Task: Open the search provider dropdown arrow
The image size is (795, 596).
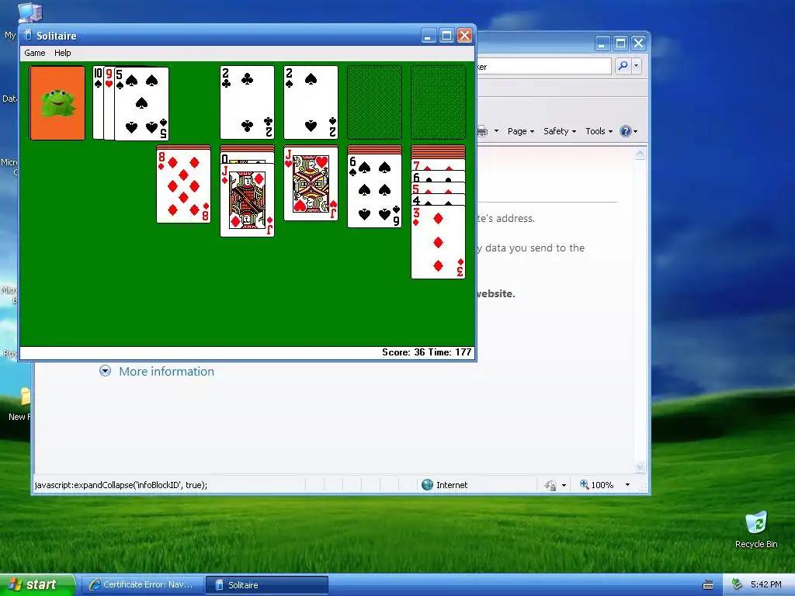Action: pos(637,66)
